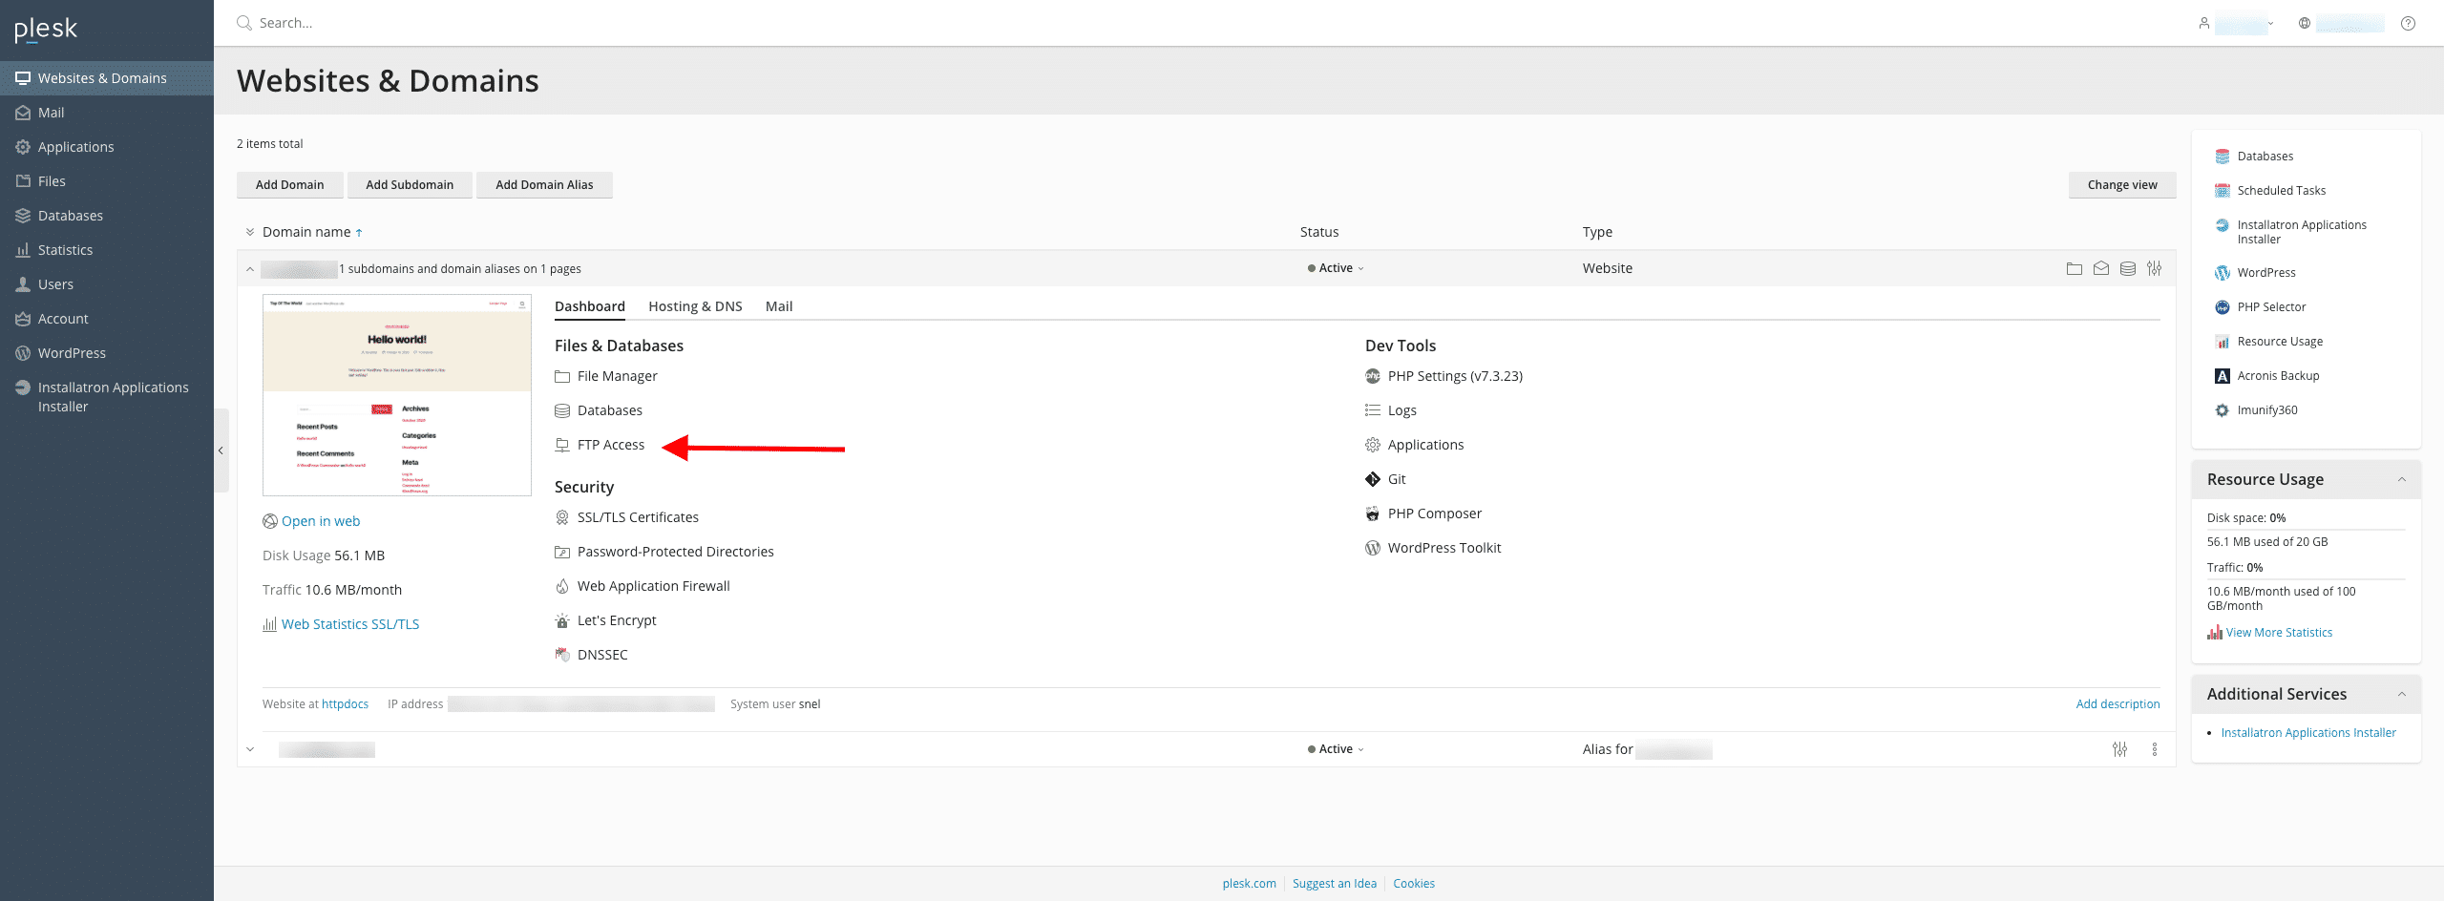Screen dimensions: 2444x901
Task: Open hosting settings sliders icon in website row
Action: 2154,269
